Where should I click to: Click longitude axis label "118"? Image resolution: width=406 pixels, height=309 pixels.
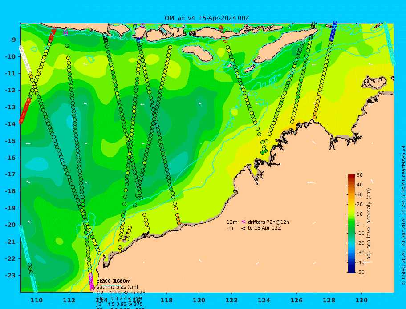[x=166, y=300]
